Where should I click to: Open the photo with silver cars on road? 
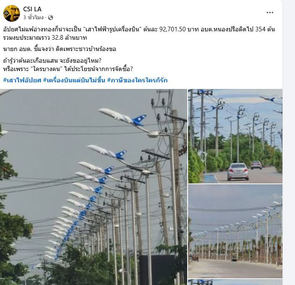[235, 136]
